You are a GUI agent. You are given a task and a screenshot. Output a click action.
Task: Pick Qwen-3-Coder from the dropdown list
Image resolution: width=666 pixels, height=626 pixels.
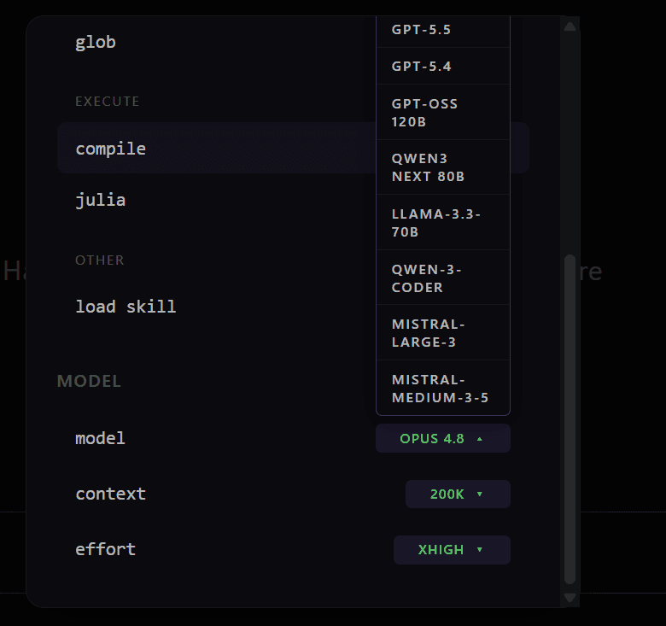tap(443, 278)
